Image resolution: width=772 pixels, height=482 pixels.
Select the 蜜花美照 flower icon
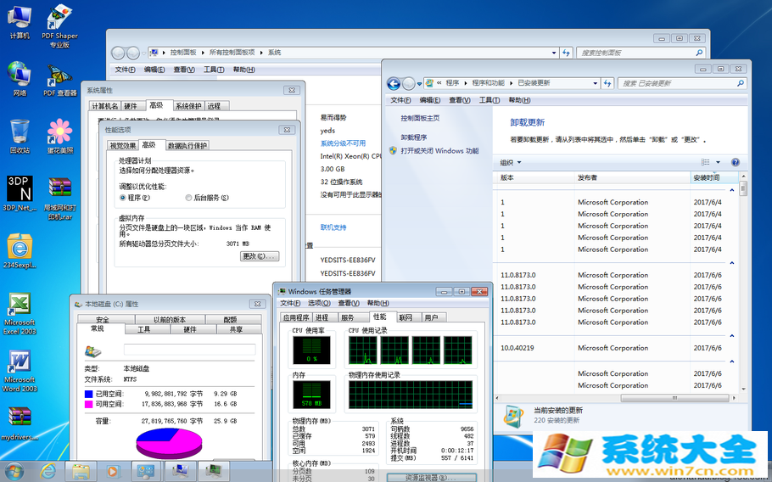tap(59, 137)
